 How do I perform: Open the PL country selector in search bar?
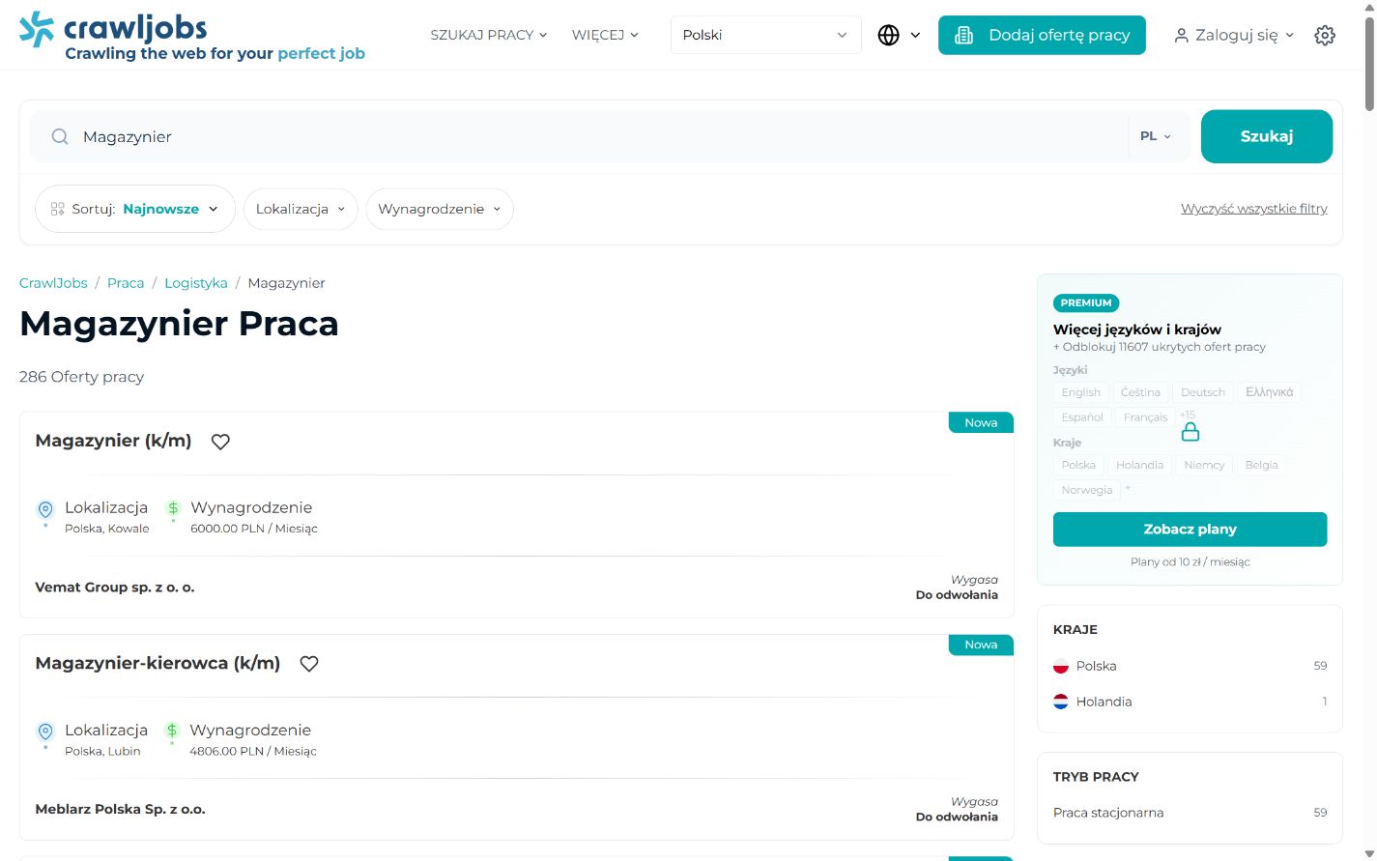click(1156, 136)
